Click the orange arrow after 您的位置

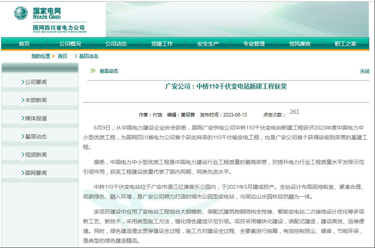click(53, 56)
